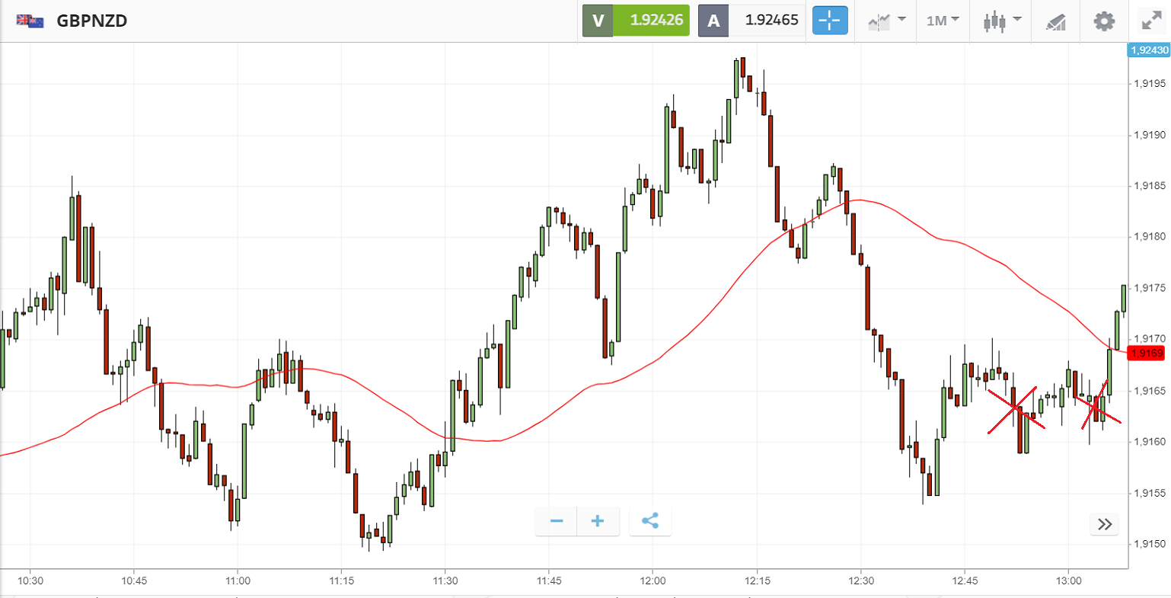Toggle the crosshair cursor tool

click(829, 21)
